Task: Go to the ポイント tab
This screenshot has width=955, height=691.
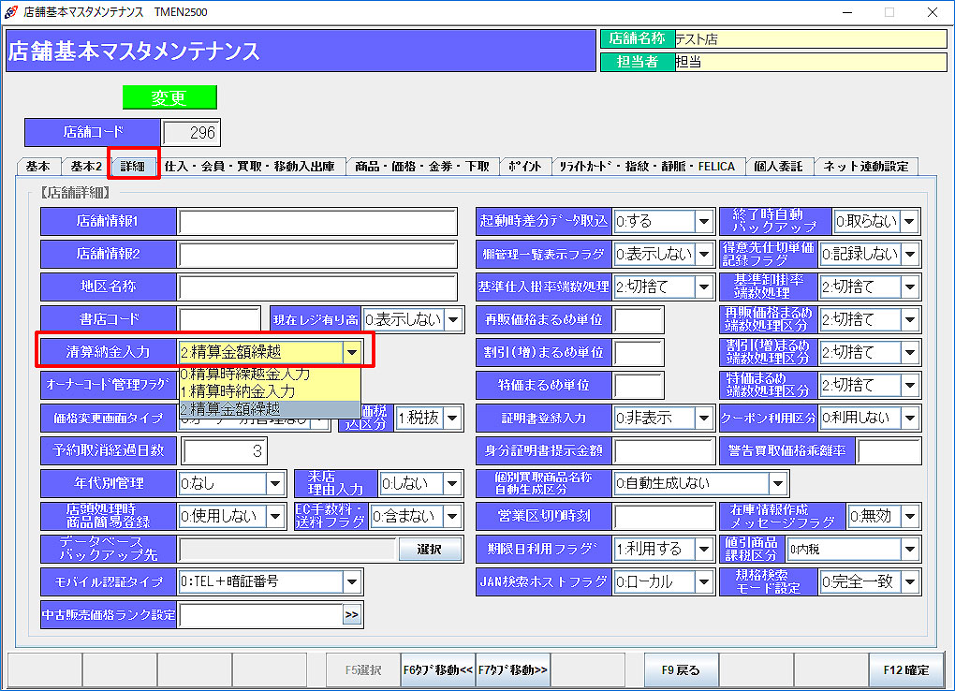Action: pyautogui.click(x=524, y=167)
